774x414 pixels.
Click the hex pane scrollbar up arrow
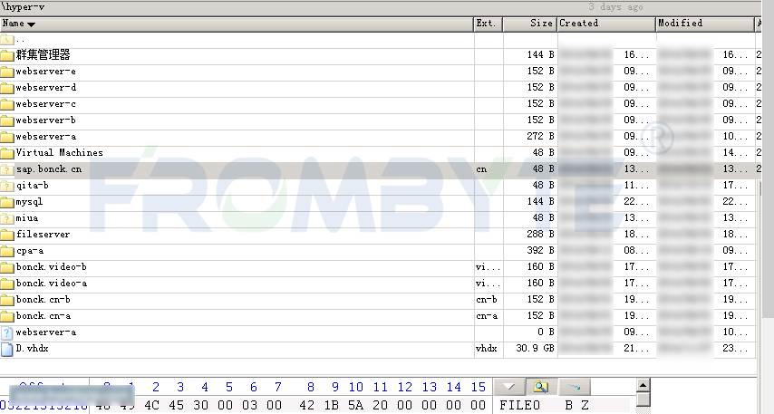tap(643, 385)
